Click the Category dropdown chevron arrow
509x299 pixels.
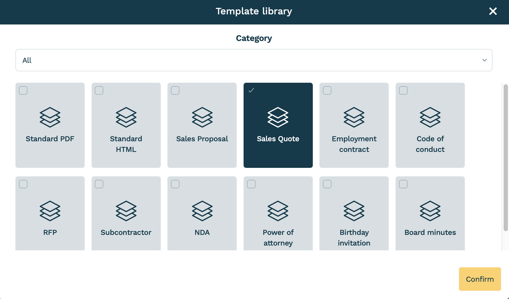(484, 60)
